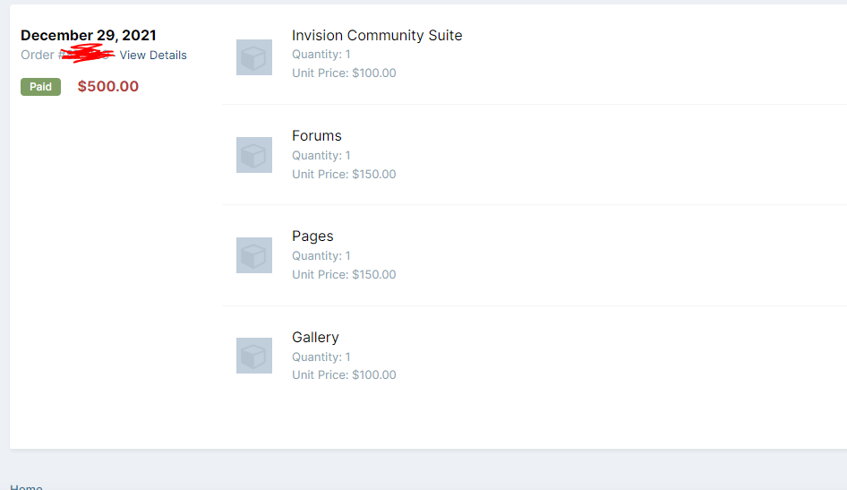Click the Quantity: 1 text under Forums
The image size is (847, 490).
point(321,156)
